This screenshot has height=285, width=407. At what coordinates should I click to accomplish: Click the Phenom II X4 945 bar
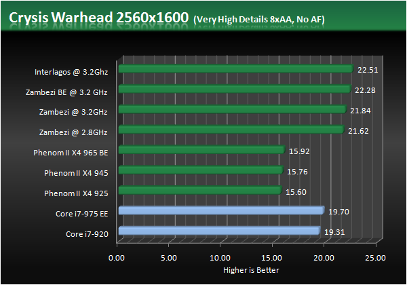click(x=201, y=170)
